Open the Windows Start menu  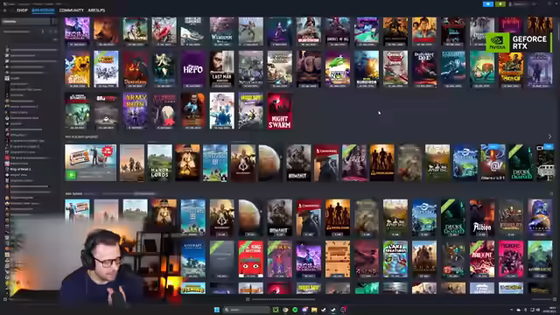[x=217, y=310]
